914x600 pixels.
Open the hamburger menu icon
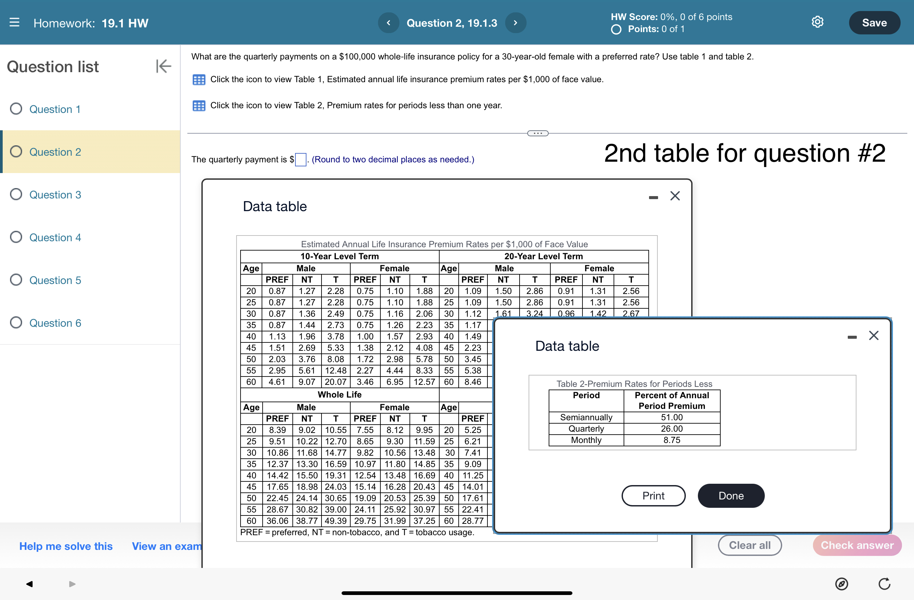point(14,22)
